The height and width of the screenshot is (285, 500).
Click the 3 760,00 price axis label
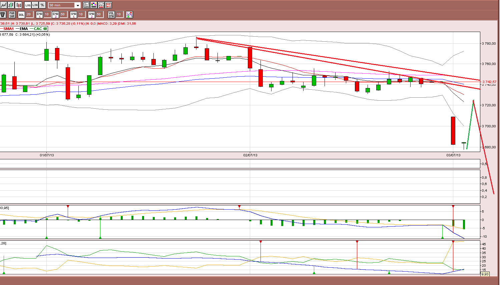(x=489, y=64)
